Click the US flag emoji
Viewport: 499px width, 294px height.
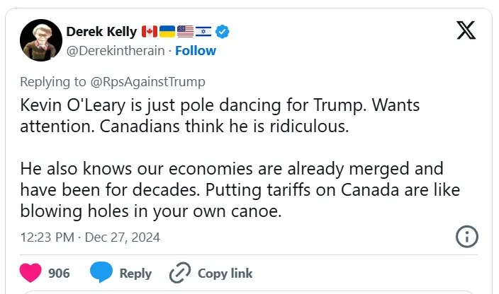click(186, 31)
